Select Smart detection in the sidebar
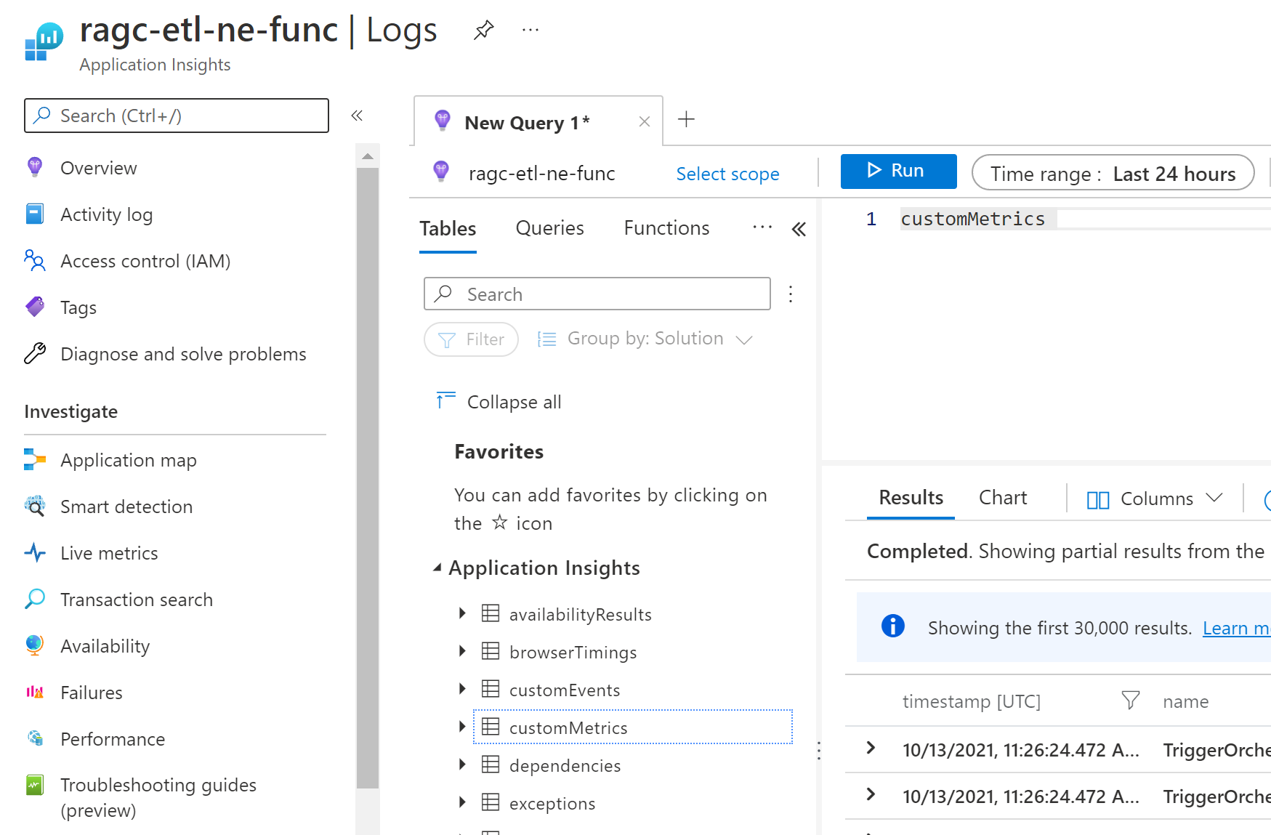Image resolution: width=1271 pixels, height=835 pixels. (126, 506)
